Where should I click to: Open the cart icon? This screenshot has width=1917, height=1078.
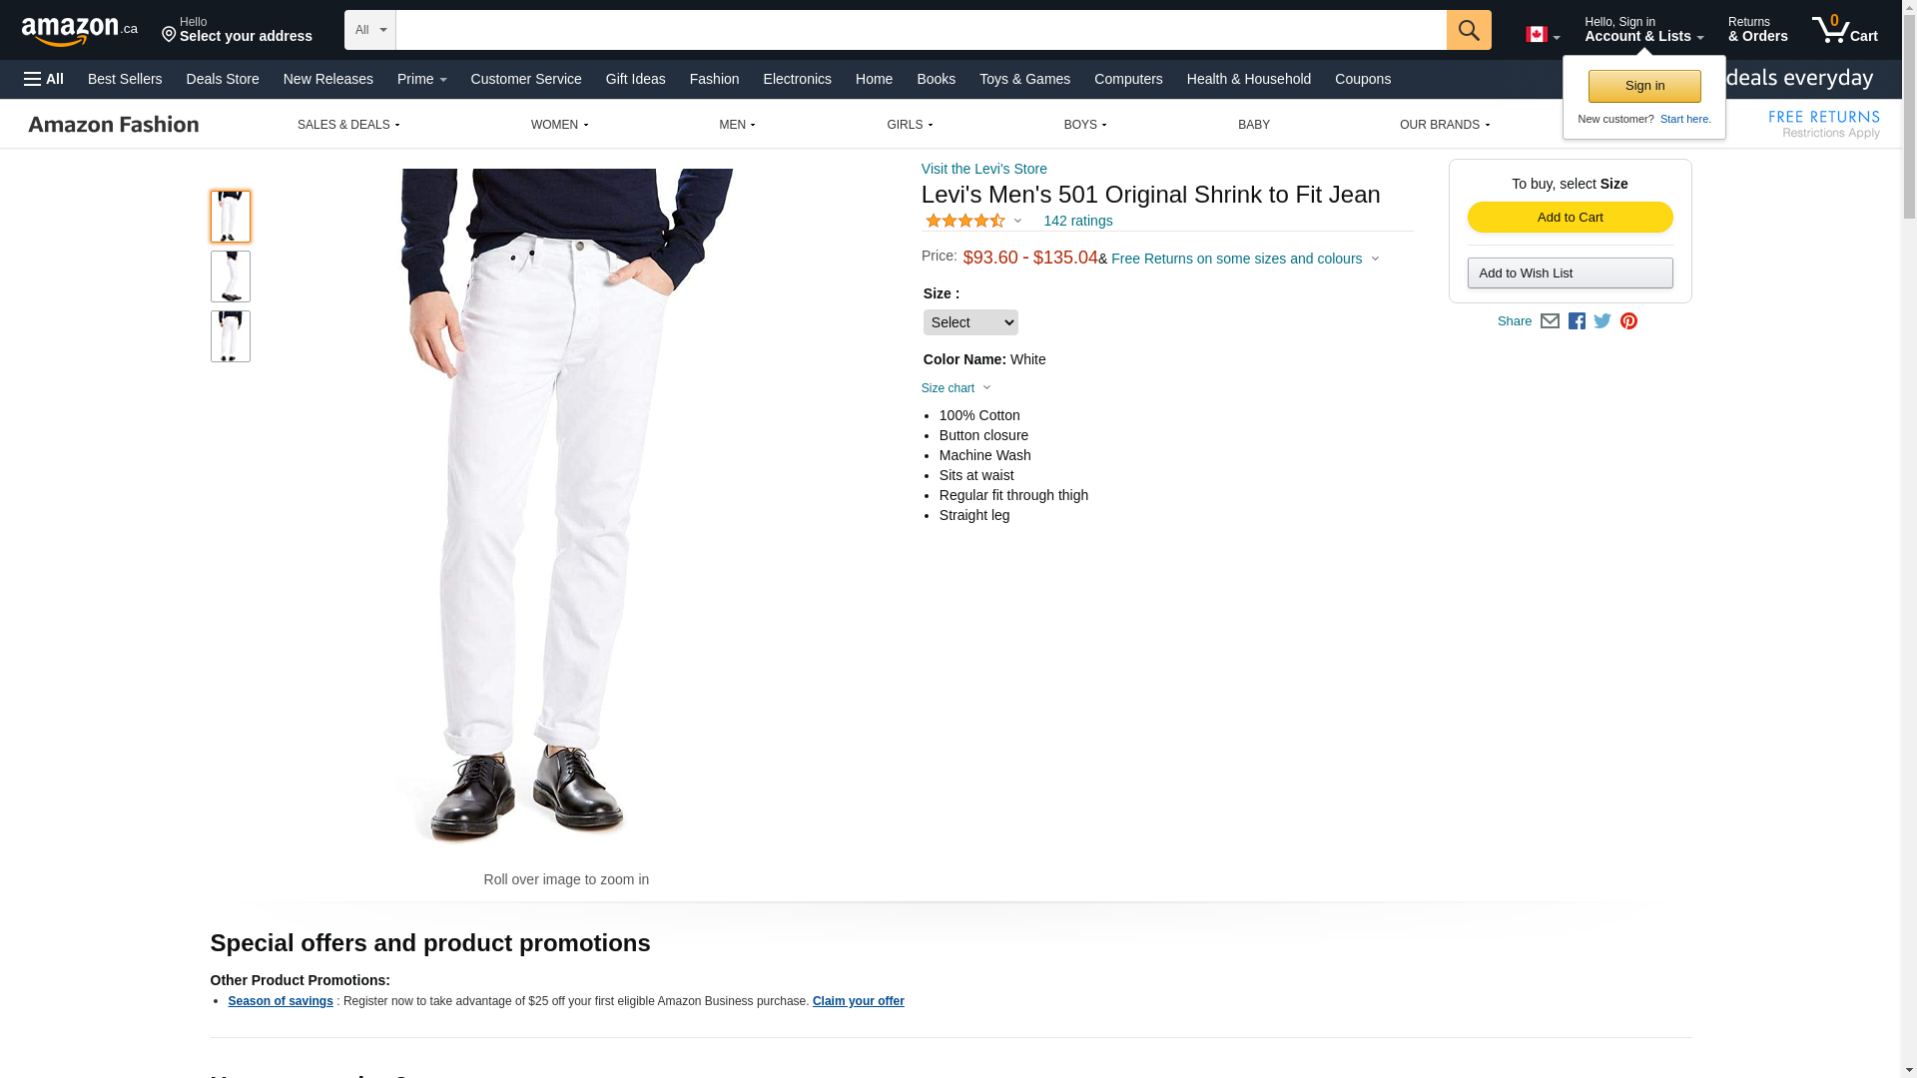tap(1845, 29)
